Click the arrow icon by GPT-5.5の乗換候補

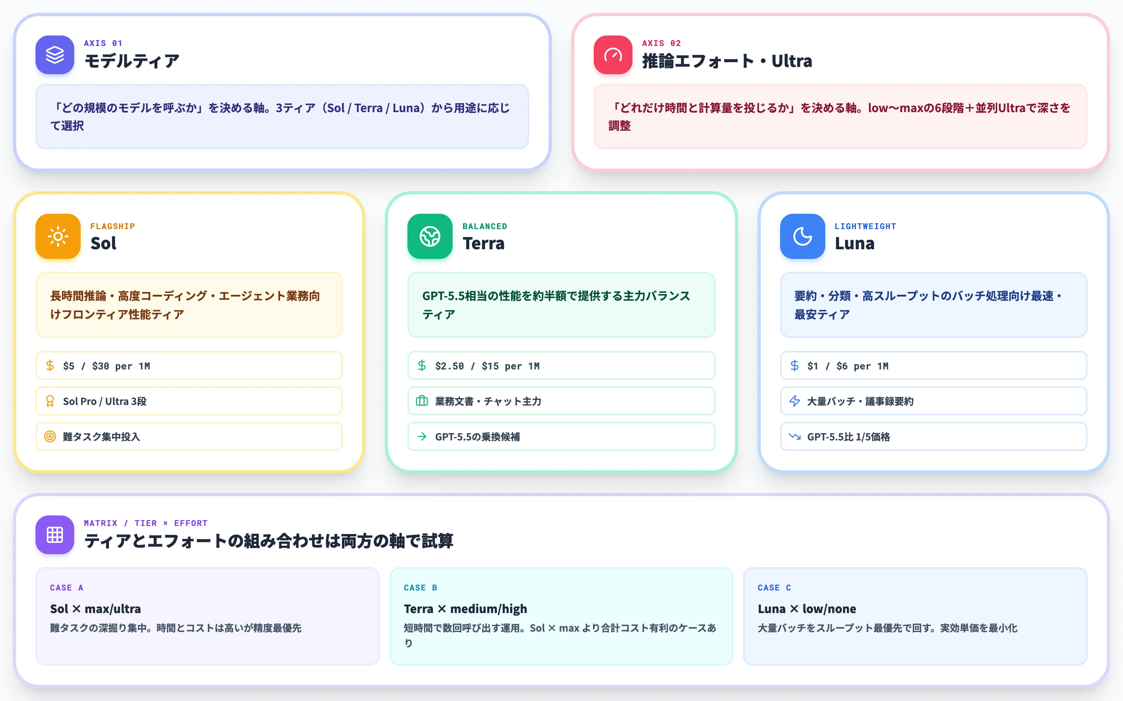coord(422,436)
